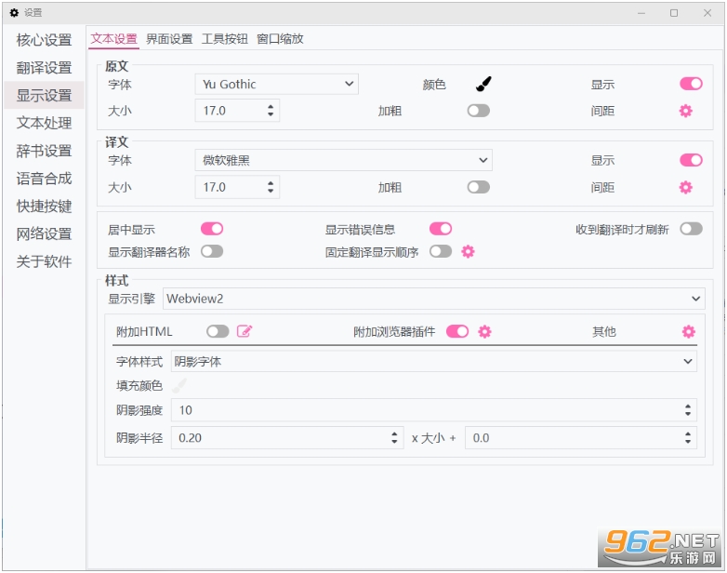Enable 固定翻译显示顺序 switch
This screenshot has height=573, width=727.
(441, 251)
